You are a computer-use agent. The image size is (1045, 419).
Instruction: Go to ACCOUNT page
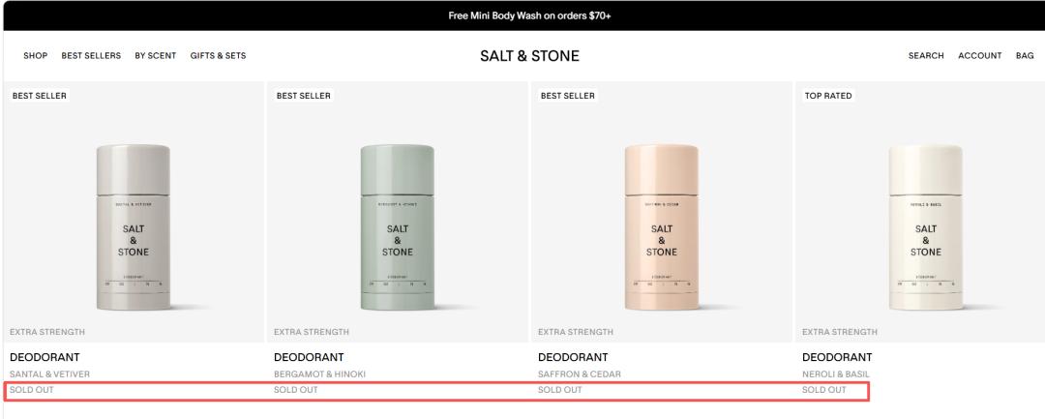click(x=979, y=56)
